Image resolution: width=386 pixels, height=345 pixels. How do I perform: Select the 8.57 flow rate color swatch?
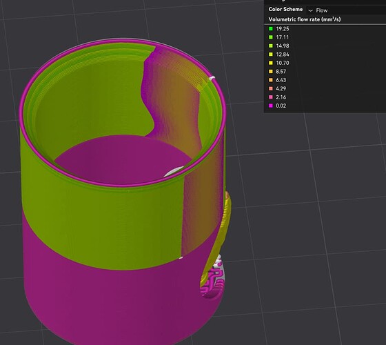271,72
